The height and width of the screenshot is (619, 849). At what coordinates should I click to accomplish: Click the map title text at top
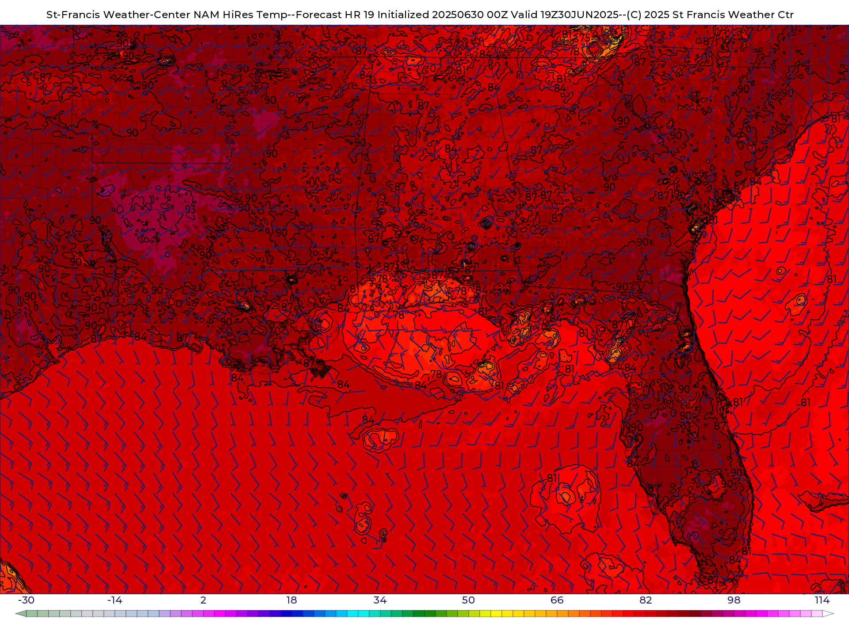coord(420,15)
